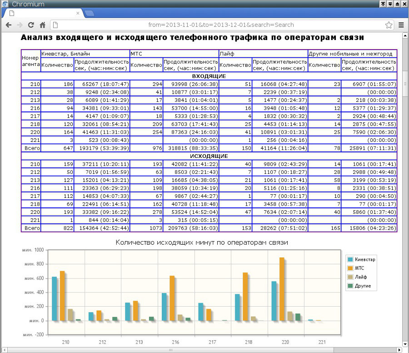
Task: Click the vertical scrollbar down arrow
Action: coord(405,343)
